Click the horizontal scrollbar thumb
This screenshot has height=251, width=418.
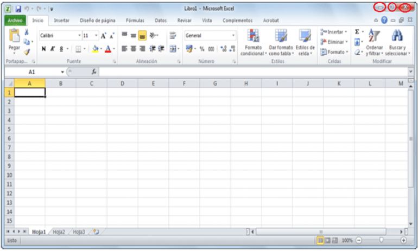[x=321, y=232]
